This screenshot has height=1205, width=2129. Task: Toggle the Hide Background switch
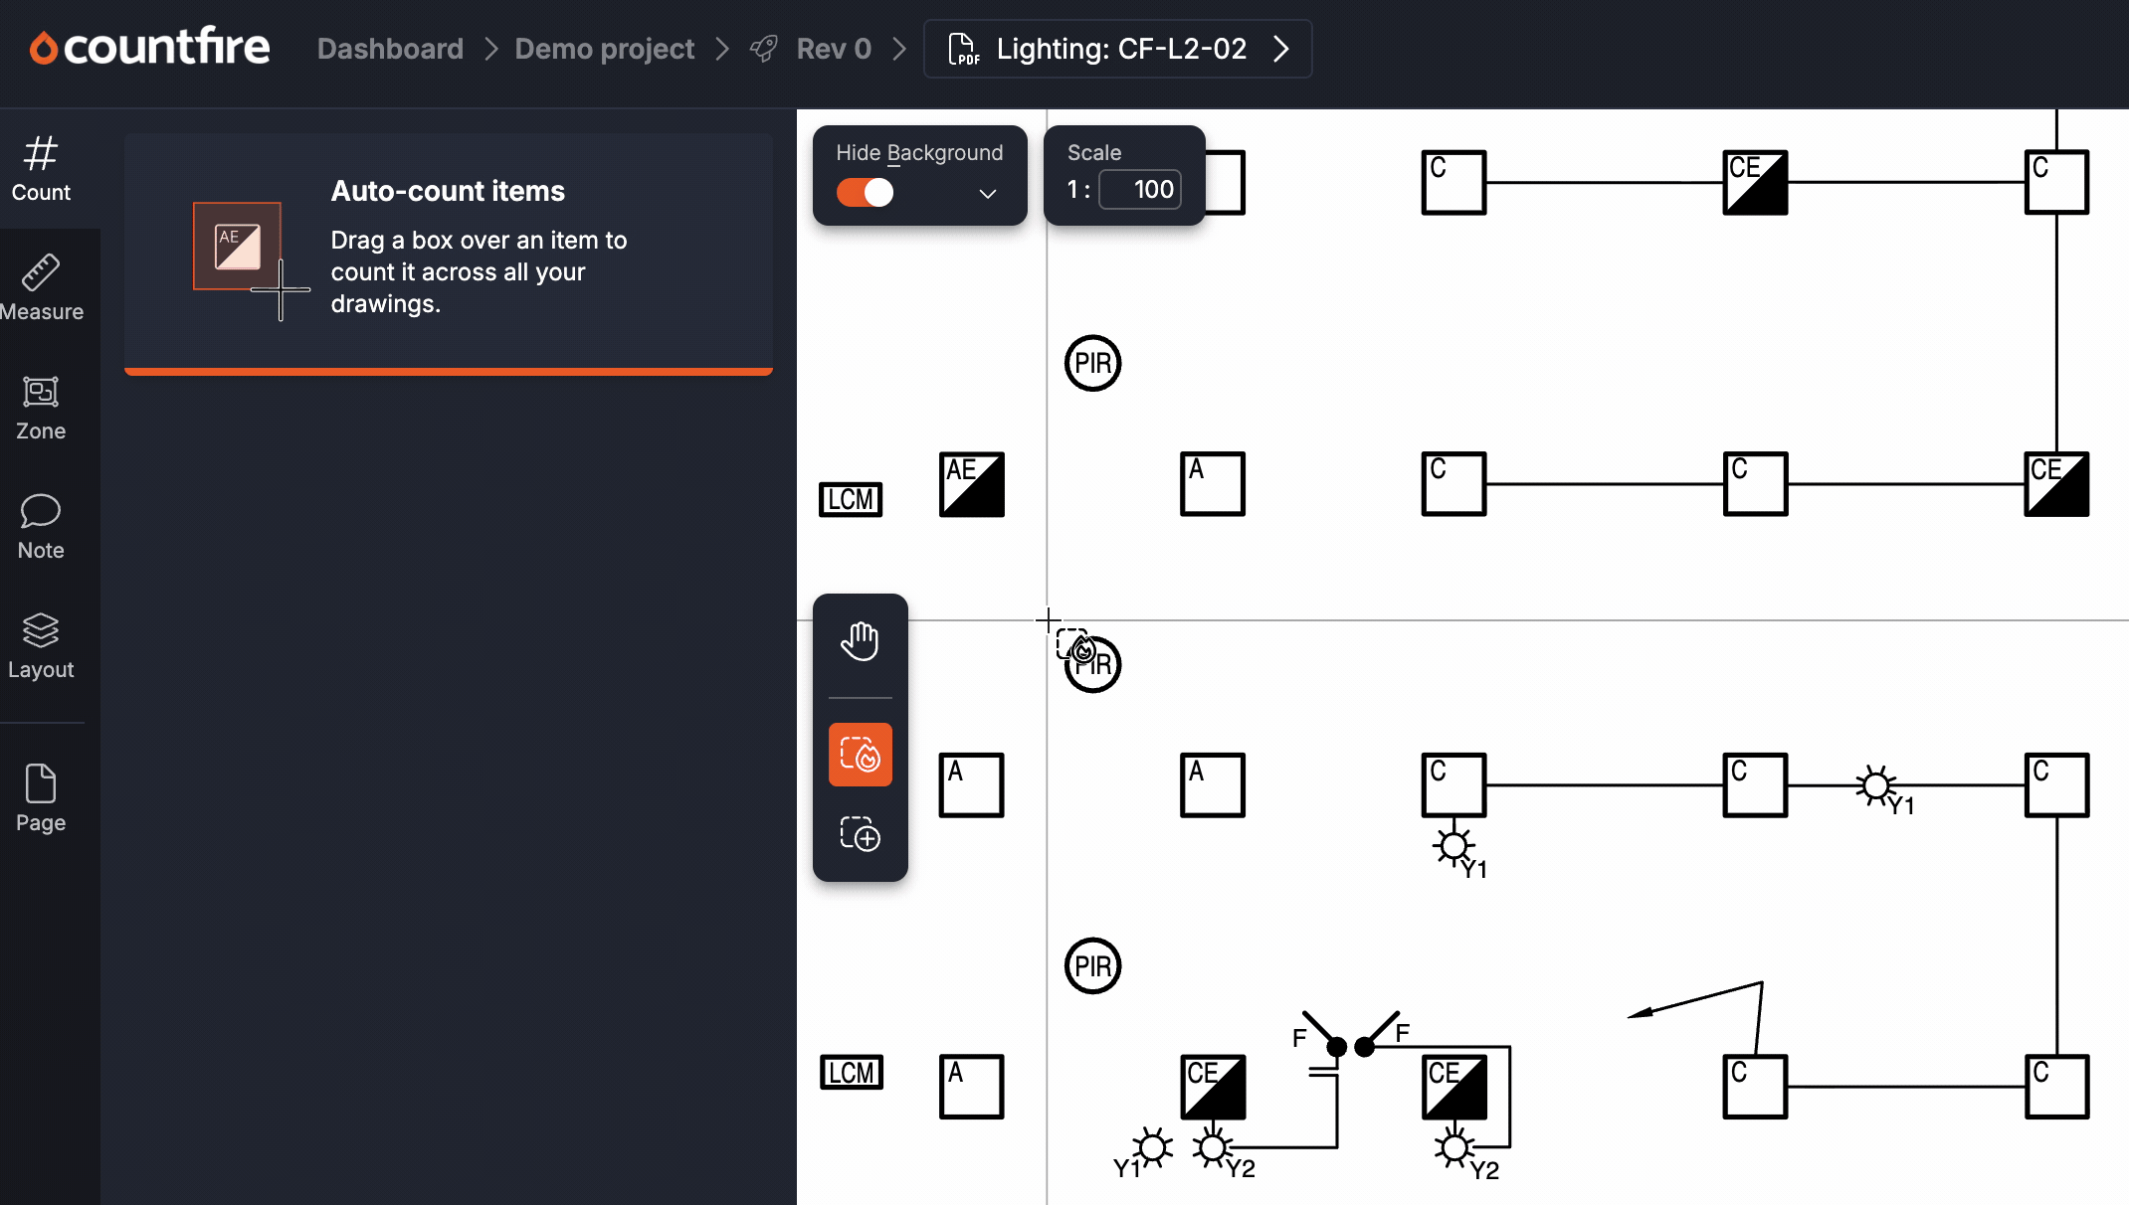pos(865,192)
